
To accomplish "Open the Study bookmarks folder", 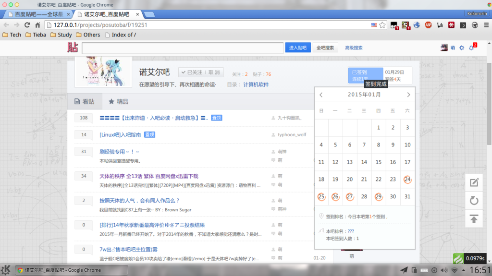I will [61, 35].
